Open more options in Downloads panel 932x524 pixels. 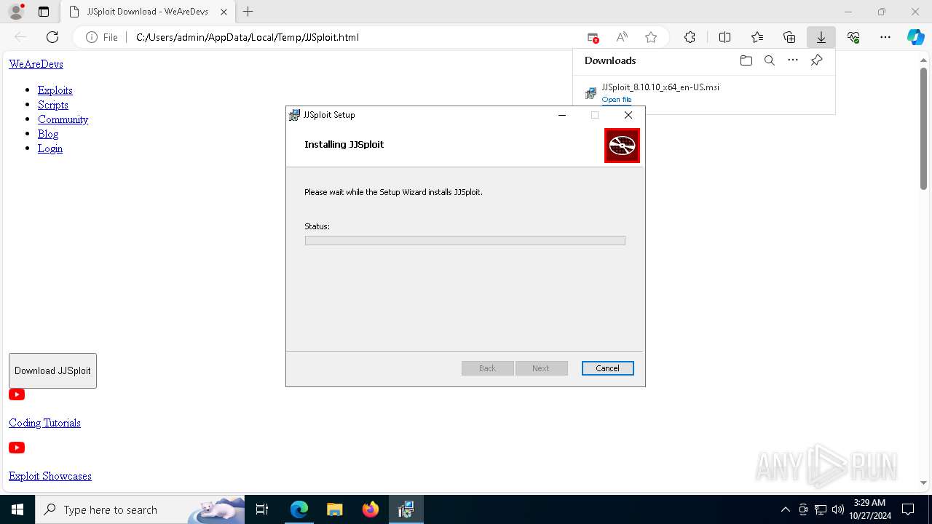pyautogui.click(x=793, y=60)
